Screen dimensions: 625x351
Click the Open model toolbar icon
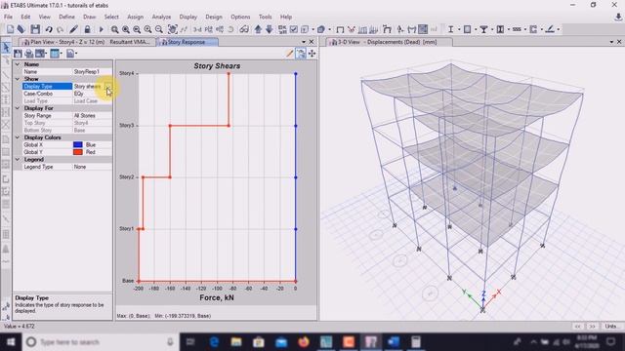21,29
